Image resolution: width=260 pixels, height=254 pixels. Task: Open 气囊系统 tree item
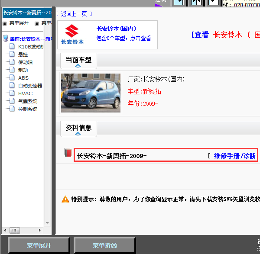click(28, 101)
